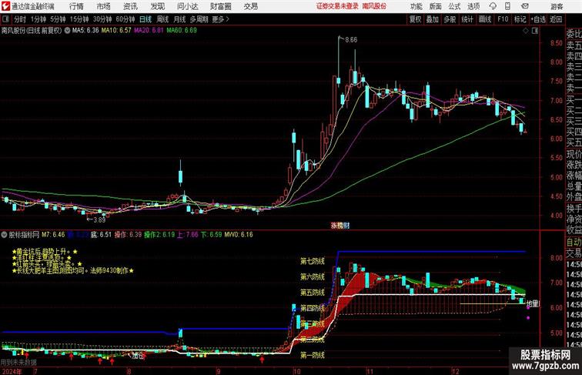Click the 涨停财 label below chart
Image resolution: width=582 pixels, height=375 pixels.
340,226
